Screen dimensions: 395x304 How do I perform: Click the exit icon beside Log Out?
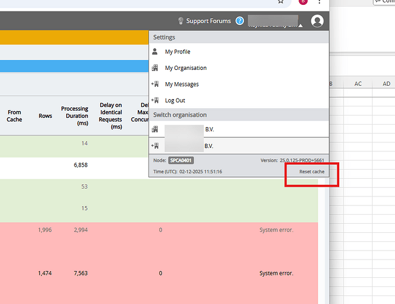pyautogui.click(x=155, y=100)
